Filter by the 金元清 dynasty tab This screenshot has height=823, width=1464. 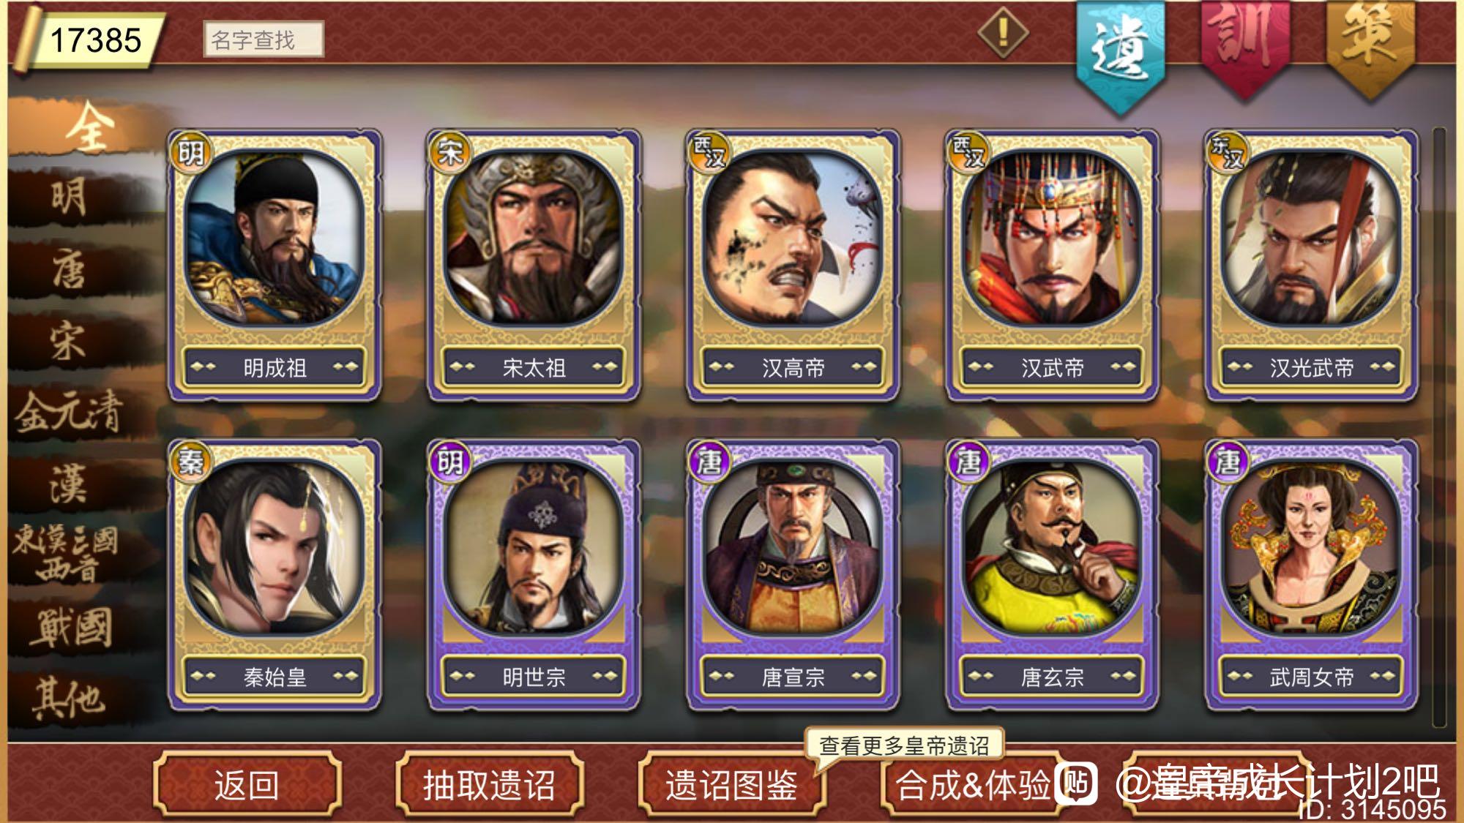click(70, 412)
